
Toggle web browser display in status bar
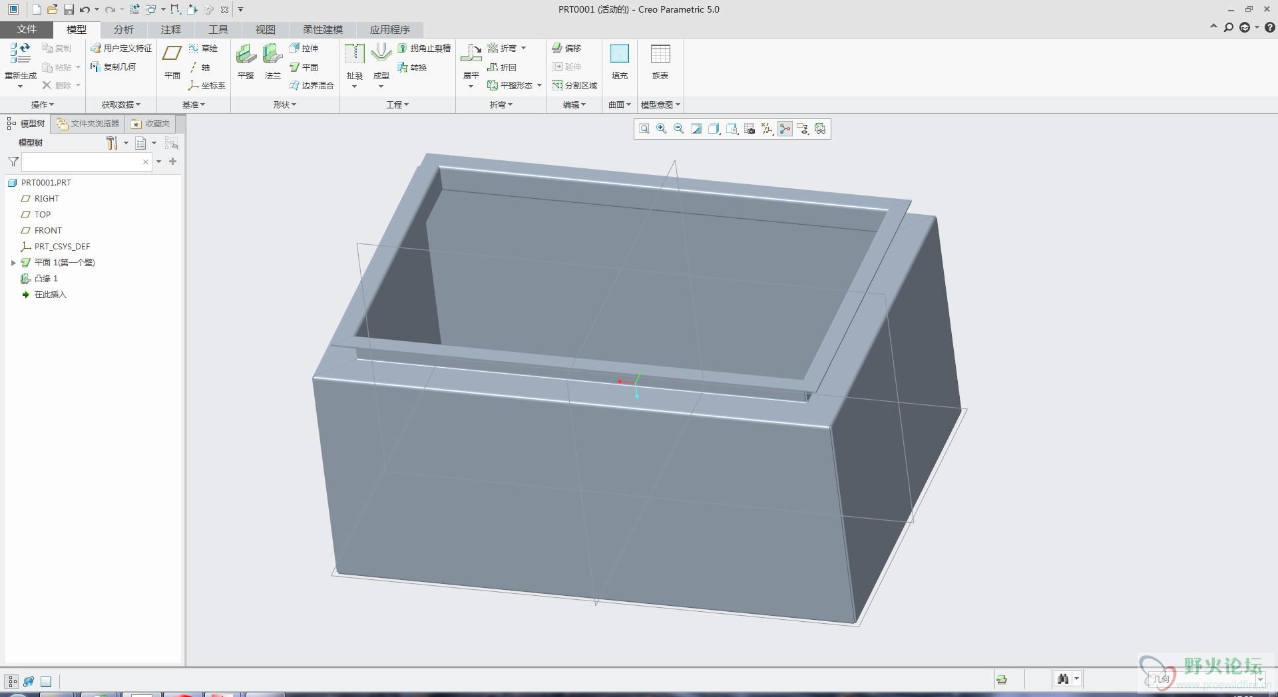29,681
